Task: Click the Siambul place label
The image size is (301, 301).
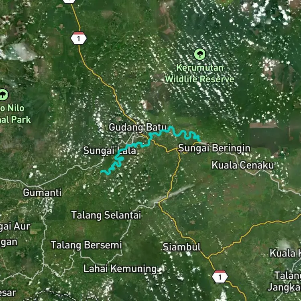Action: coord(181,247)
